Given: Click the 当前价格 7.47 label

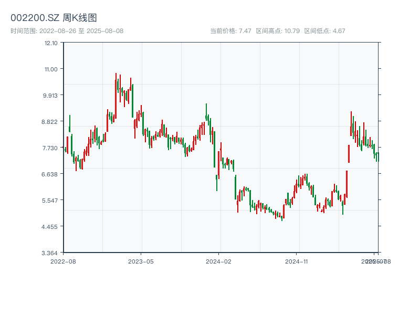Looking at the screenshot, I should click(x=230, y=31).
